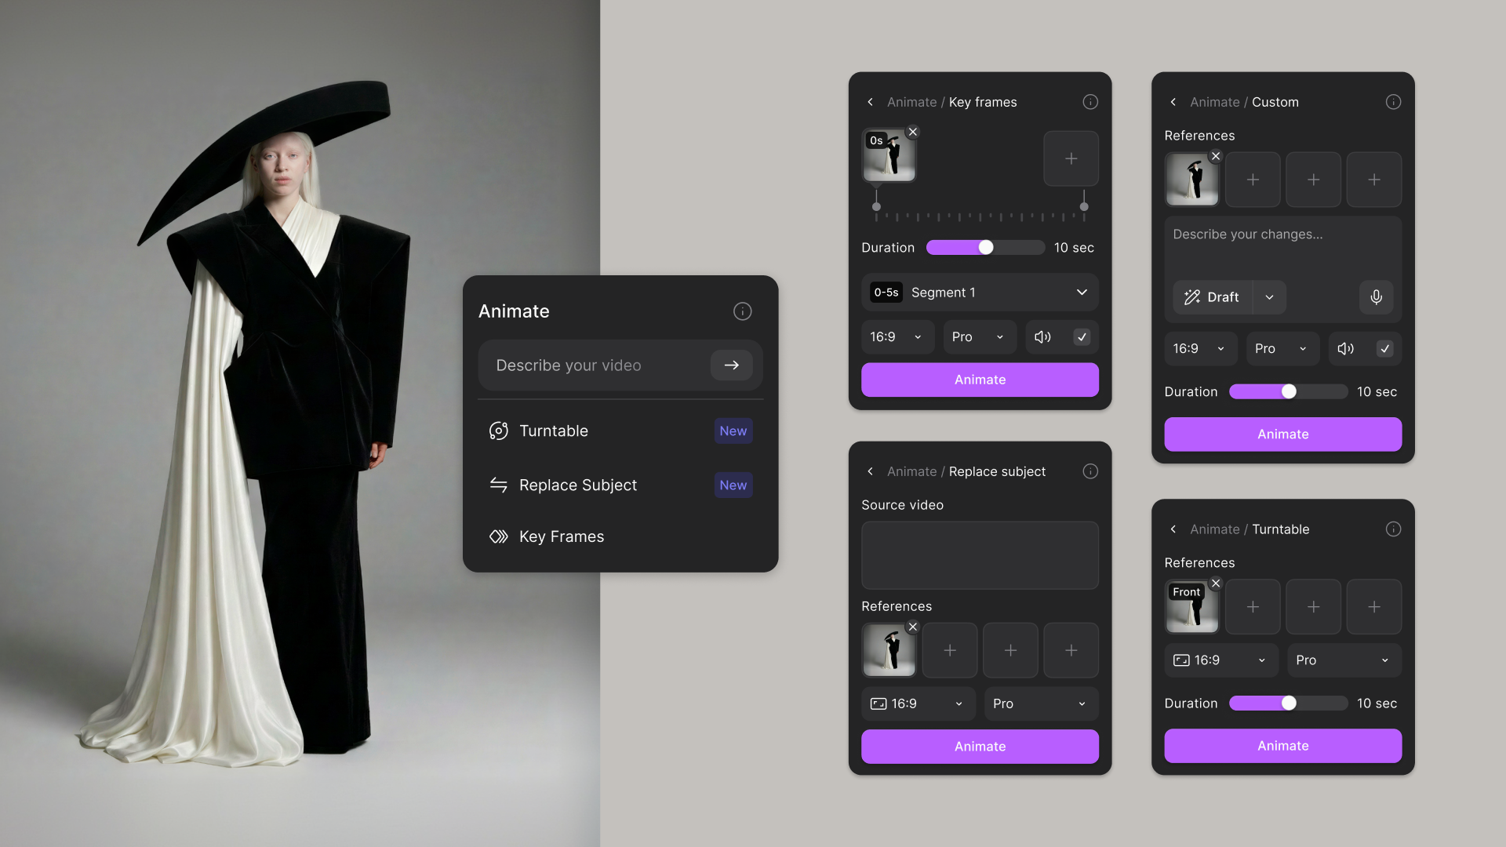Open info icon in Turntable panel

pos(1393,529)
